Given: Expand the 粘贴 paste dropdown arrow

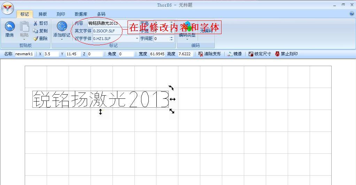Looking at the screenshot, I should [x=24, y=39].
